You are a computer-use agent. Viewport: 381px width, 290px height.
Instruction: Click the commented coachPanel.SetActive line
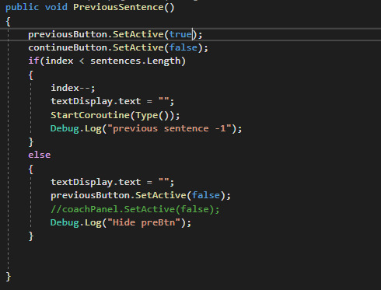pyautogui.click(x=135, y=209)
